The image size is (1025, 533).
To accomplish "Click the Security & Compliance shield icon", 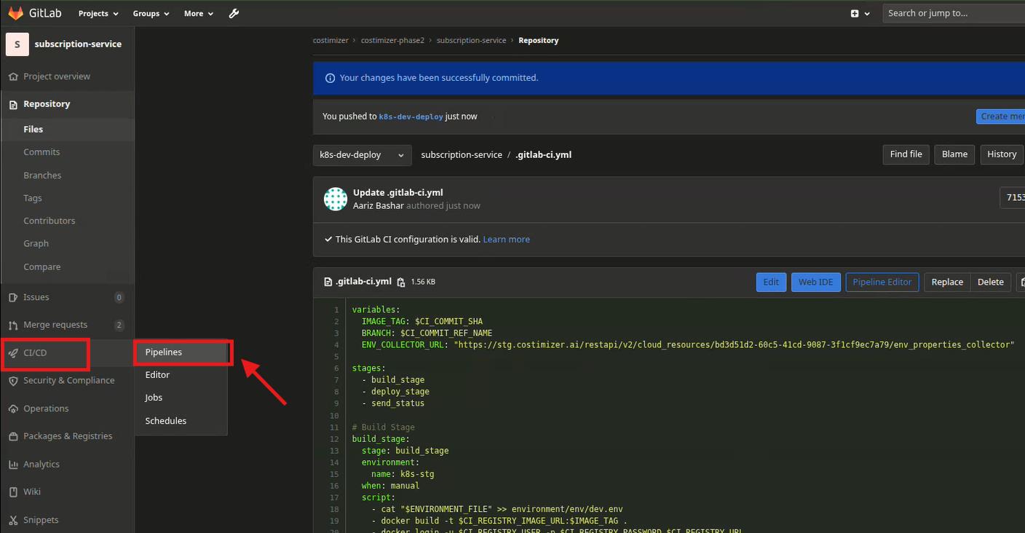I will [13, 381].
